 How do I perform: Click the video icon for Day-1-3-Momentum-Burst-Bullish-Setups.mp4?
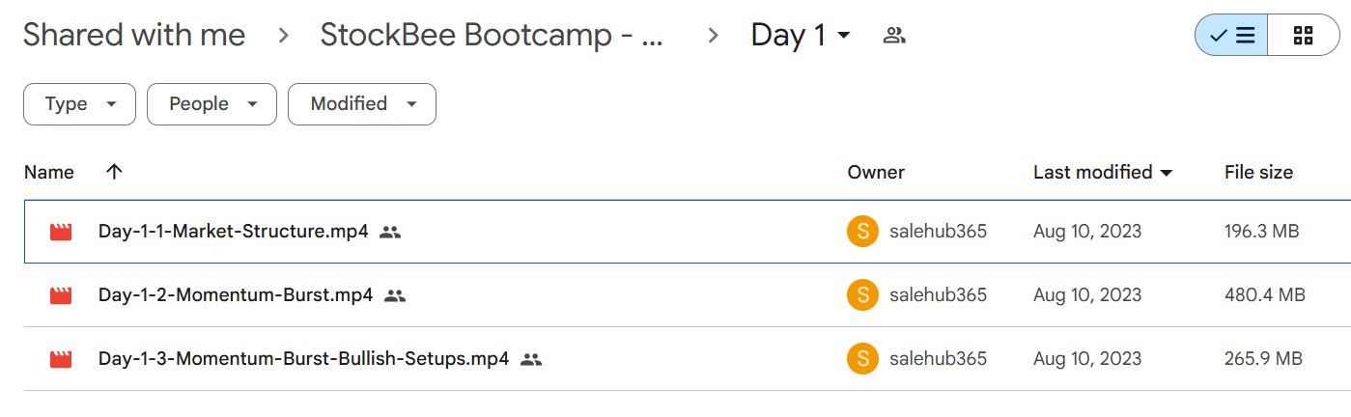pos(62,359)
